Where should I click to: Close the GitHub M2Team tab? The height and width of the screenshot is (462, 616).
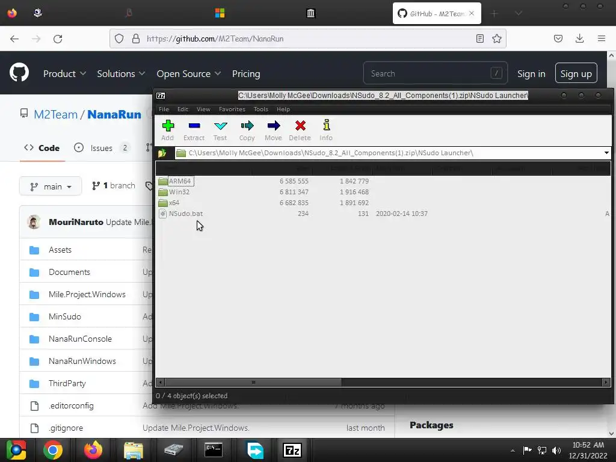click(x=472, y=13)
